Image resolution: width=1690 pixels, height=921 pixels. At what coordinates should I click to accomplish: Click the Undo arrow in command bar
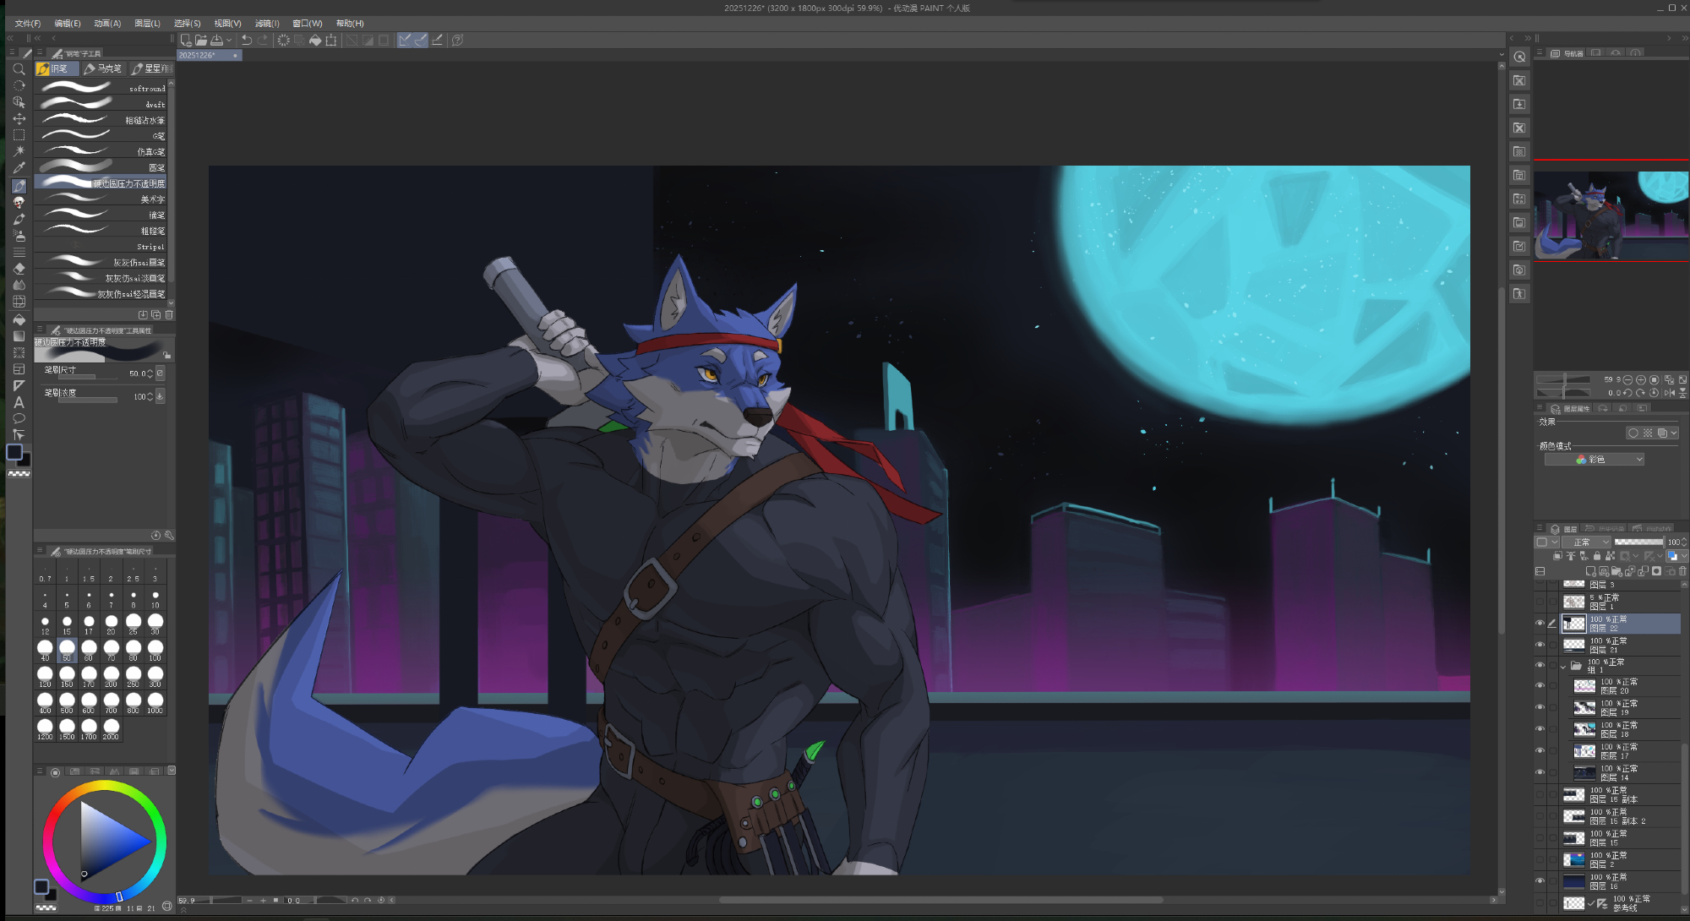pos(246,40)
